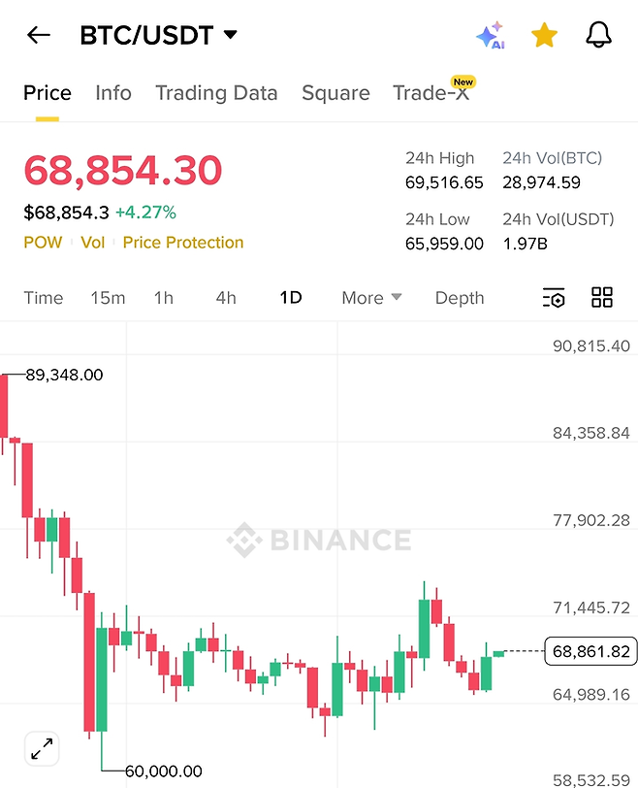Switch chart to Time view
The width and height of the screenshot is (638, 788).
(x=43, y=298)
